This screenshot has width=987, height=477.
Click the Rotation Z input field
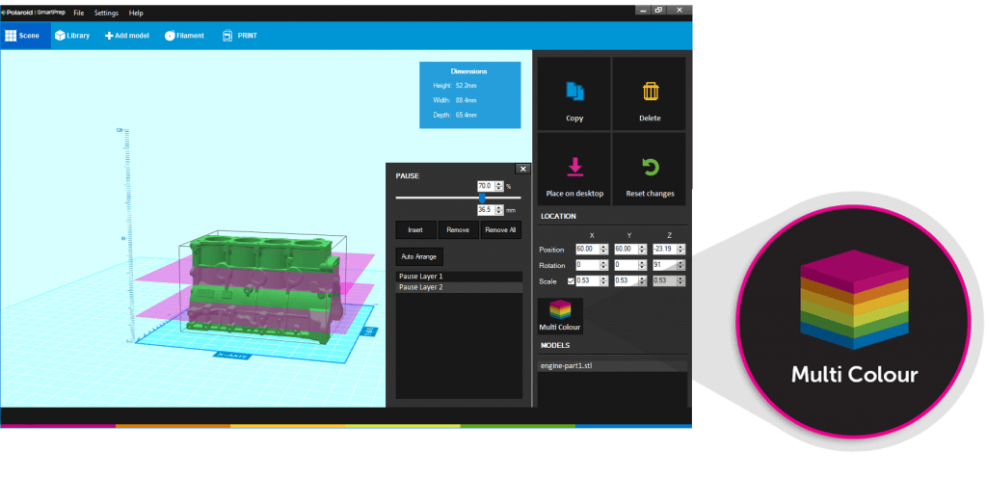point(665,266)
